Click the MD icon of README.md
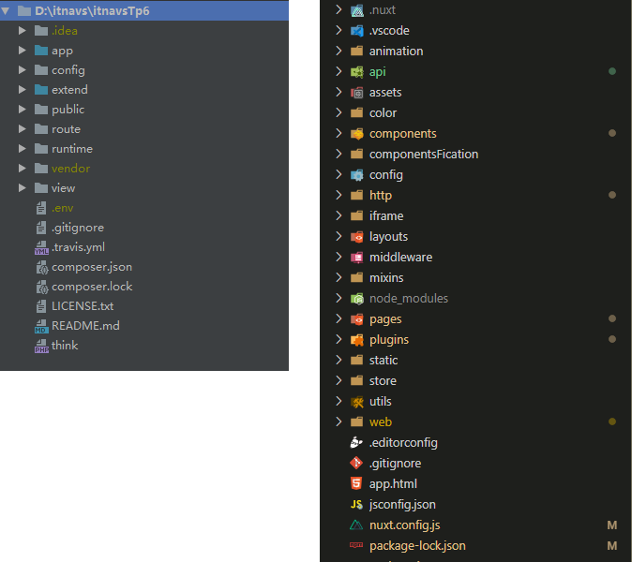632x562 pixels. click(x=41, y=326)
